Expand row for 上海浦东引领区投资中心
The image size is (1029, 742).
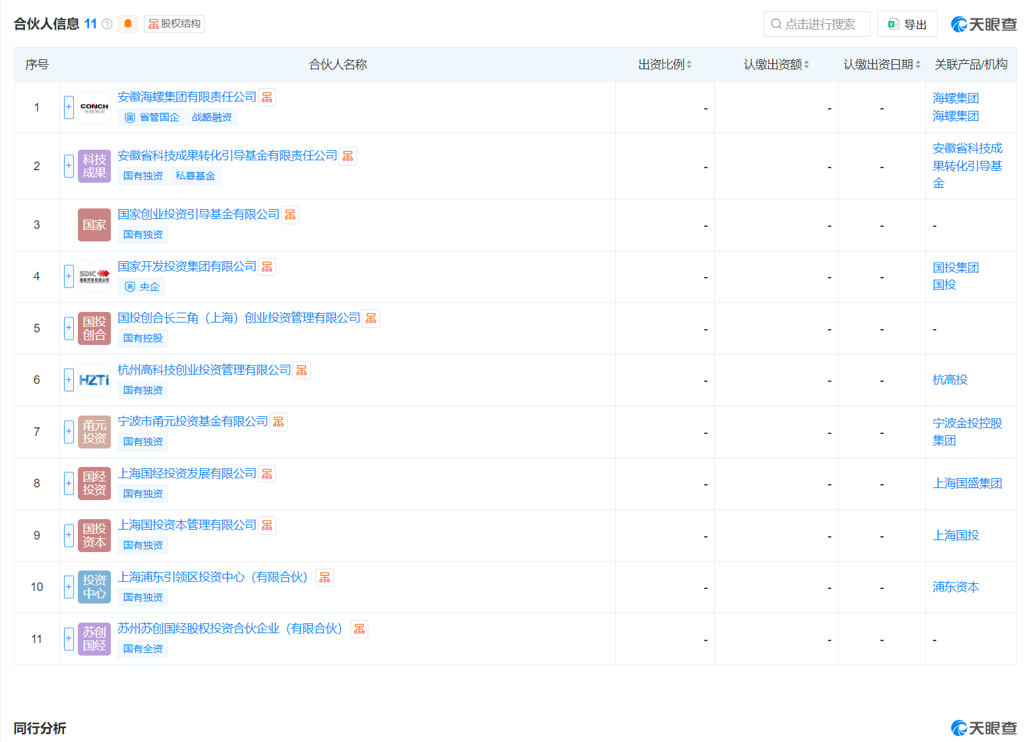69,587
